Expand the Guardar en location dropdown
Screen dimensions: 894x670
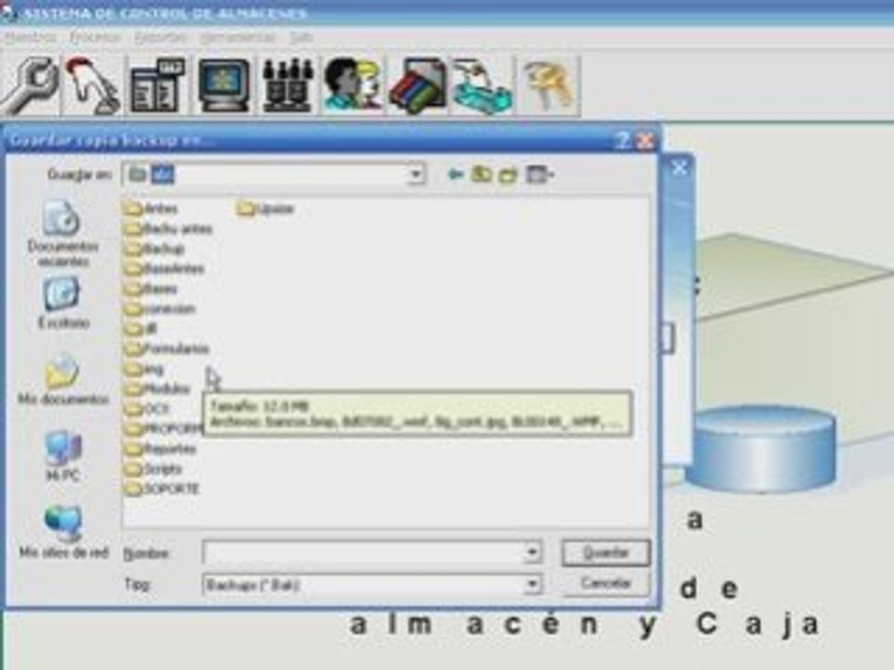[x=416, y=174]
